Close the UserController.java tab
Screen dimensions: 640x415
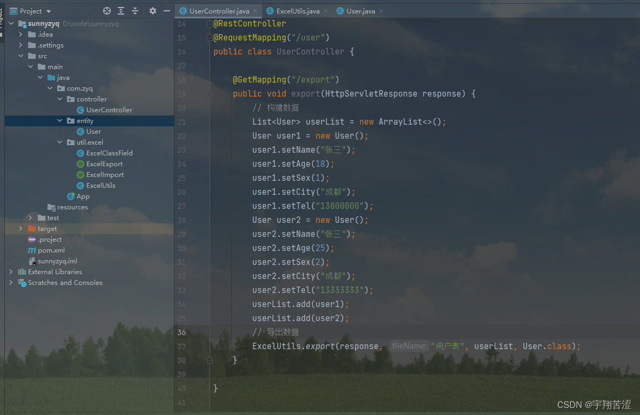click(x=255, y=11)
